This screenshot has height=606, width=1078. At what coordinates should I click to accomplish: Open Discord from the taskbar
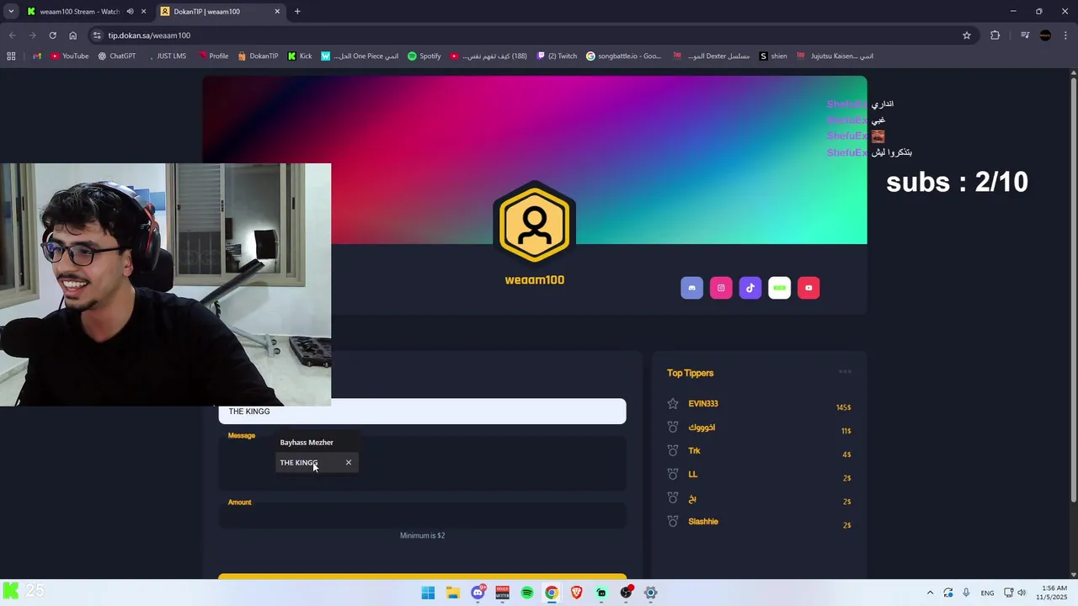pyautogui.click(x=478, y=593)
